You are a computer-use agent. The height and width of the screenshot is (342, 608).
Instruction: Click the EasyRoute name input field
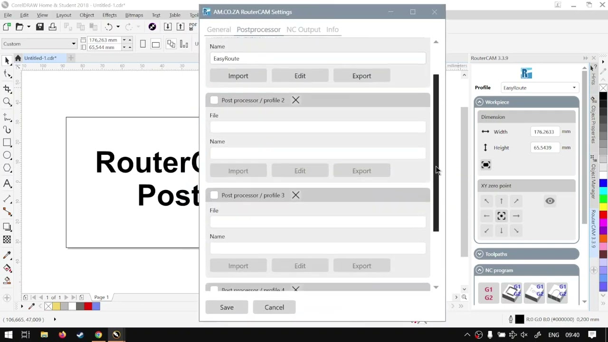318,58
